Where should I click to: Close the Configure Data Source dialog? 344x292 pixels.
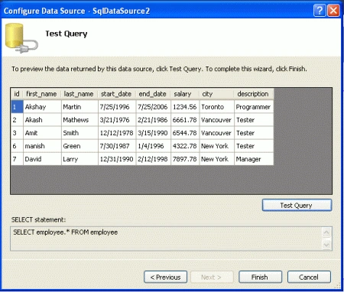pyautogui.click(x=333, y=11)
